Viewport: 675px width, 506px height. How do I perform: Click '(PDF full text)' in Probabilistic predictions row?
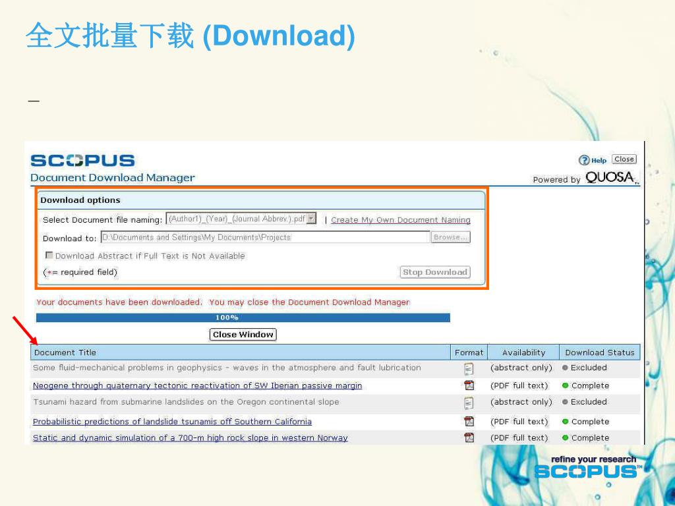point(519,422)
